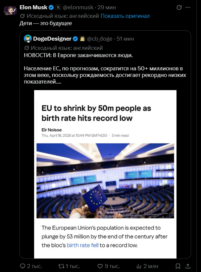Click the reply comment icon
This screenshot has height=272, width=201.
coord(23,266)
